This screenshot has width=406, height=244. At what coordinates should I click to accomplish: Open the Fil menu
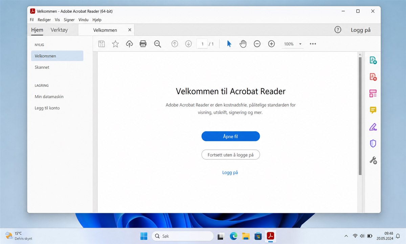(32, 20)
